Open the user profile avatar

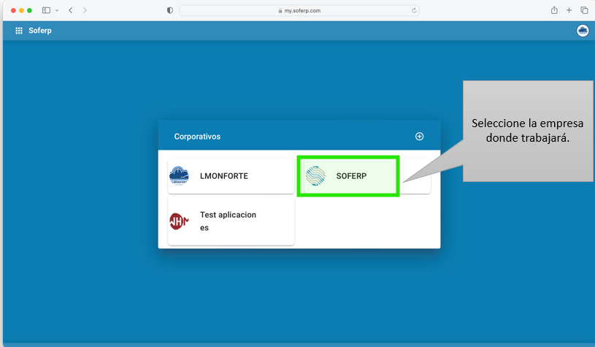tap(583, 31)
